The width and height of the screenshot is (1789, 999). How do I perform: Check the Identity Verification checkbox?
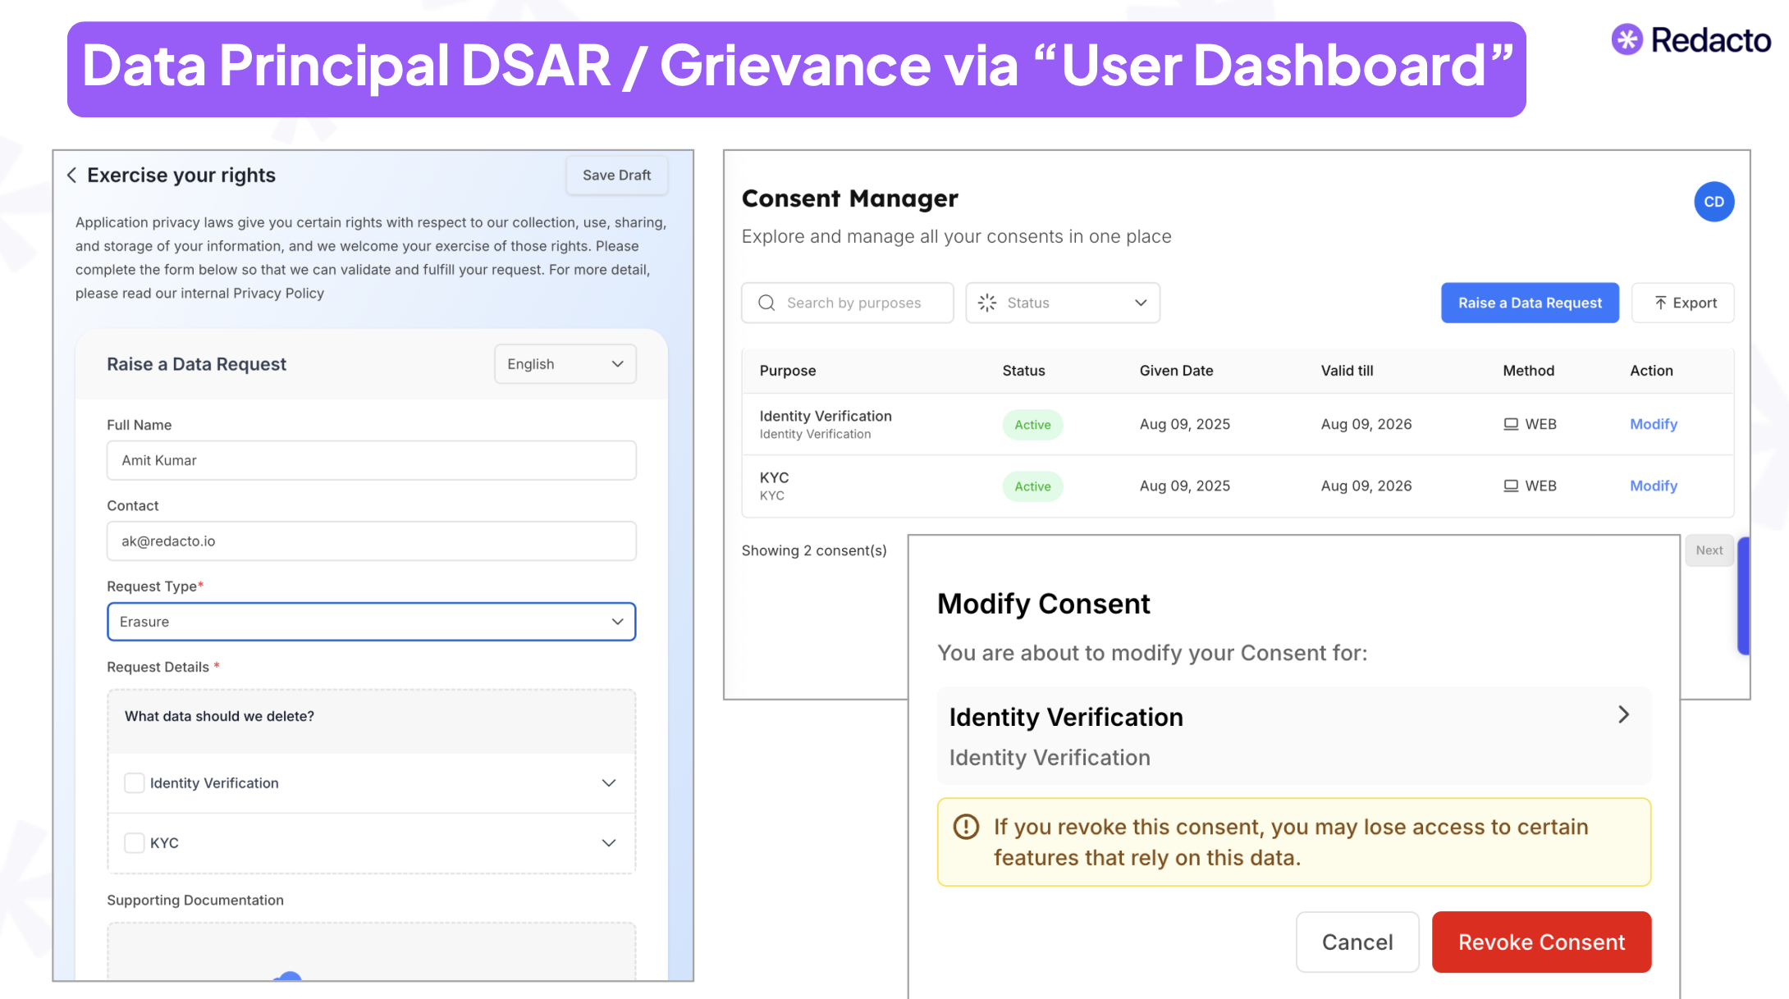pyautogui.click(x=135, y=783)
